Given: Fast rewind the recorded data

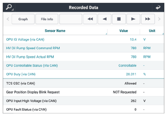Looking at the screenshot, I should pos(90,19).
